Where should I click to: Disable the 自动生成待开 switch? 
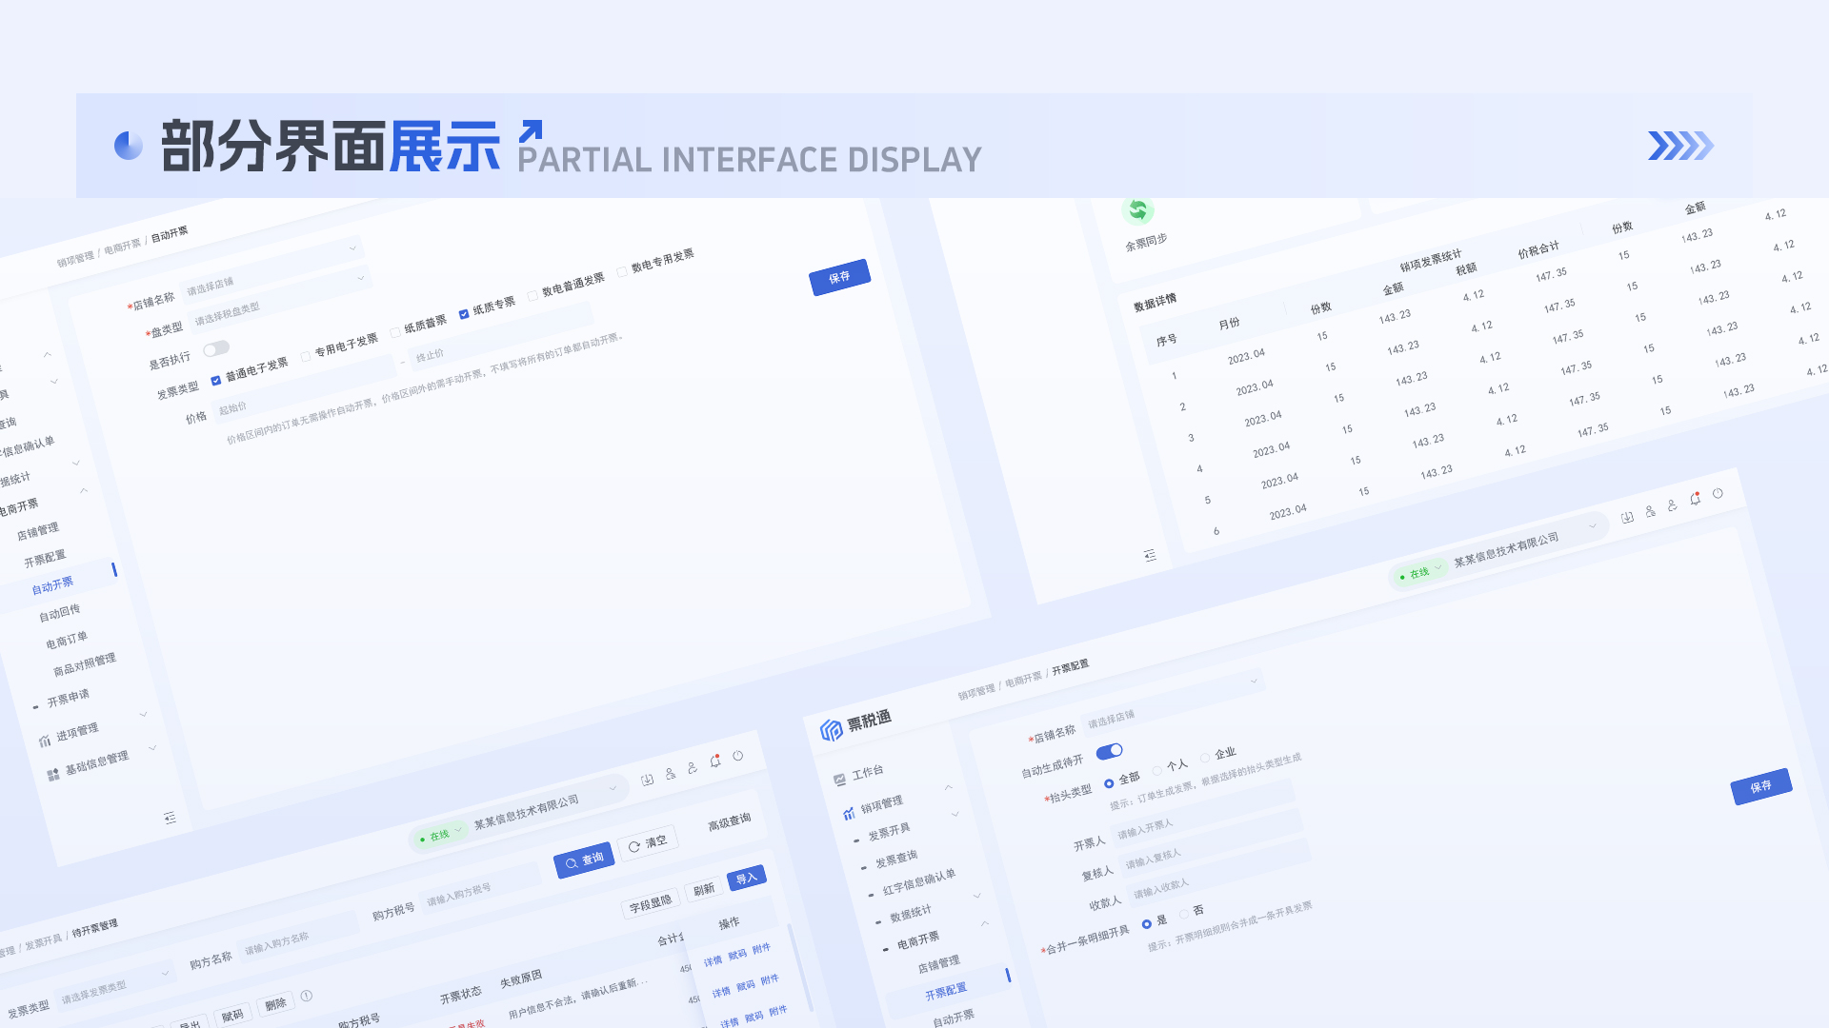1109,752
